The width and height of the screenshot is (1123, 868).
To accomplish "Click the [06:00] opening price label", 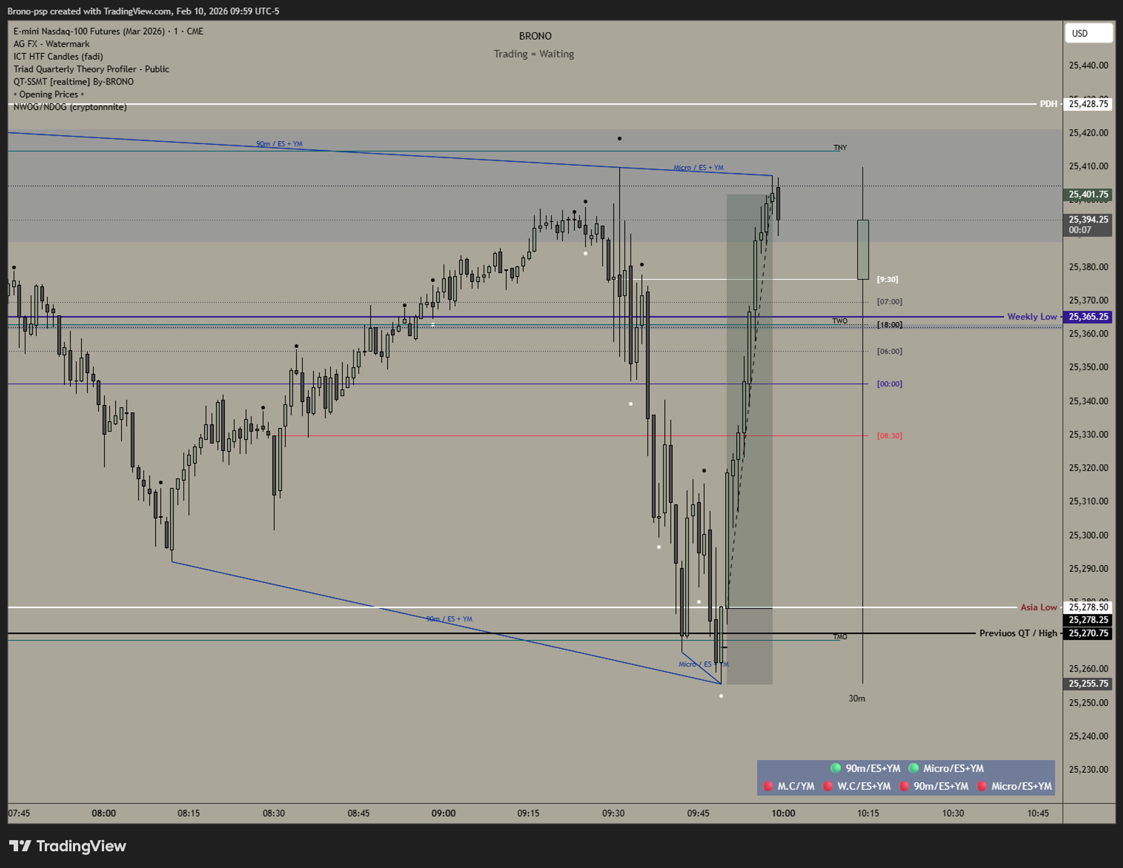I will tap(890, 351).
